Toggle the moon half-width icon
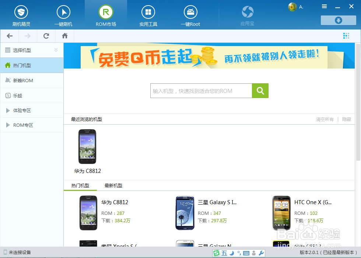 pyautogui.click(x=232, y=253)
